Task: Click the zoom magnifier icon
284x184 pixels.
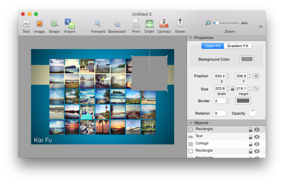Action: pyautogui.click(x=208, y=23)
